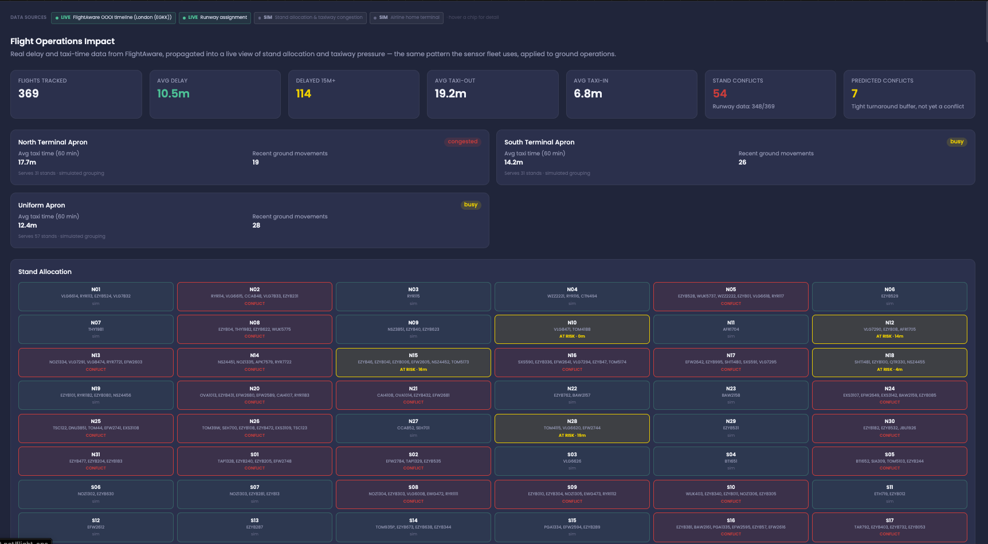Select the North Terminal Apron panel heading
Image resolution: width=988 pixels, height=544 pixels.
point(53,142)
